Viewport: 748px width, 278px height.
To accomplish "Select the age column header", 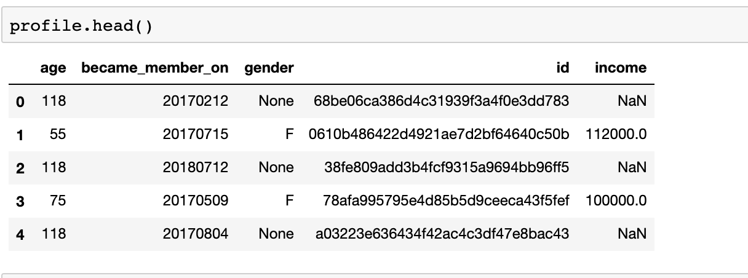I will tap(54, 68).
